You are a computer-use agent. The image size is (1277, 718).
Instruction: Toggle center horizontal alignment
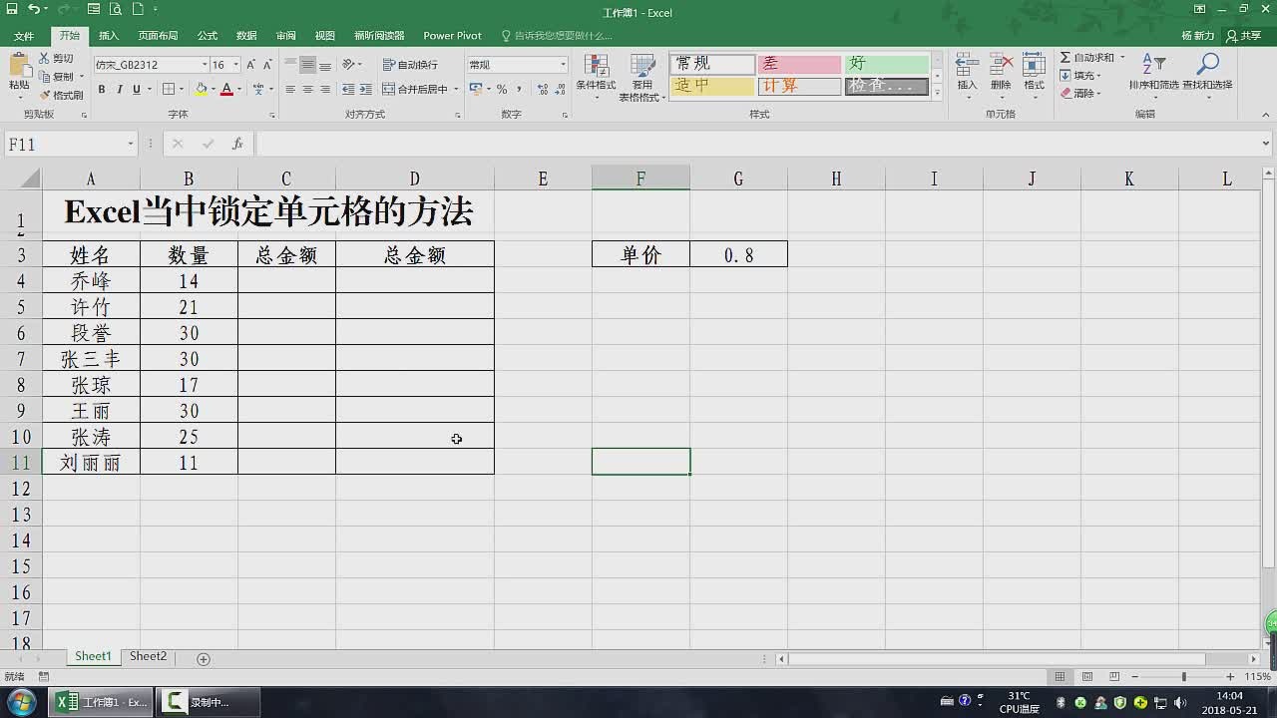click(x=308, y=89)
